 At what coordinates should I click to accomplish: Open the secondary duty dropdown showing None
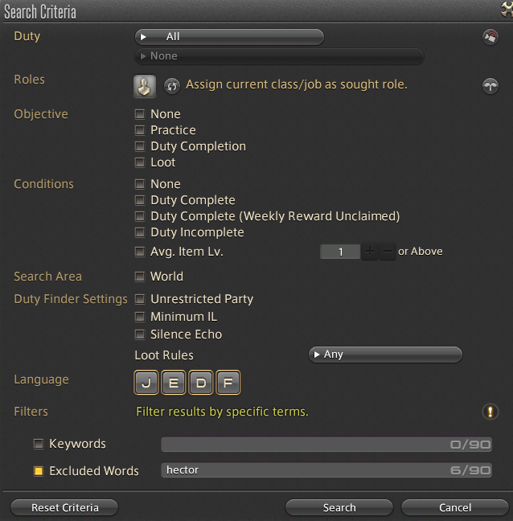click(279, 56)
